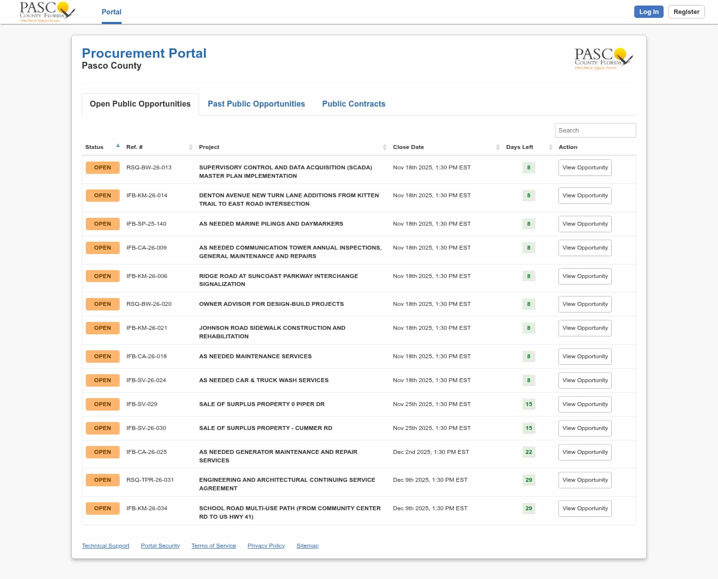Image resolution: width=718 pixels, height=579 pixels.
Task: Focus the Search input field
Action: 595,131
